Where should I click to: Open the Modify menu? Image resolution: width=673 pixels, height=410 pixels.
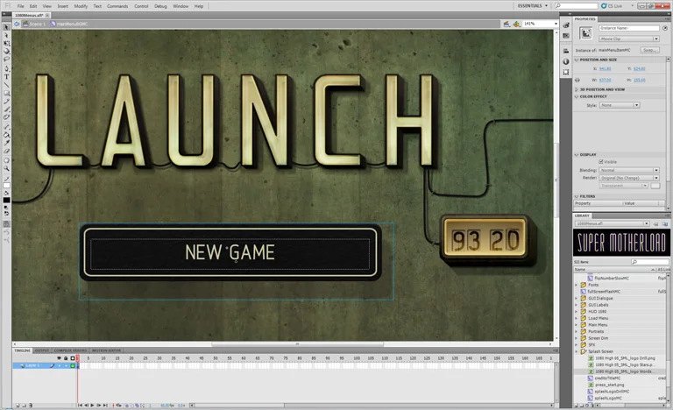[x=81, y=6]
